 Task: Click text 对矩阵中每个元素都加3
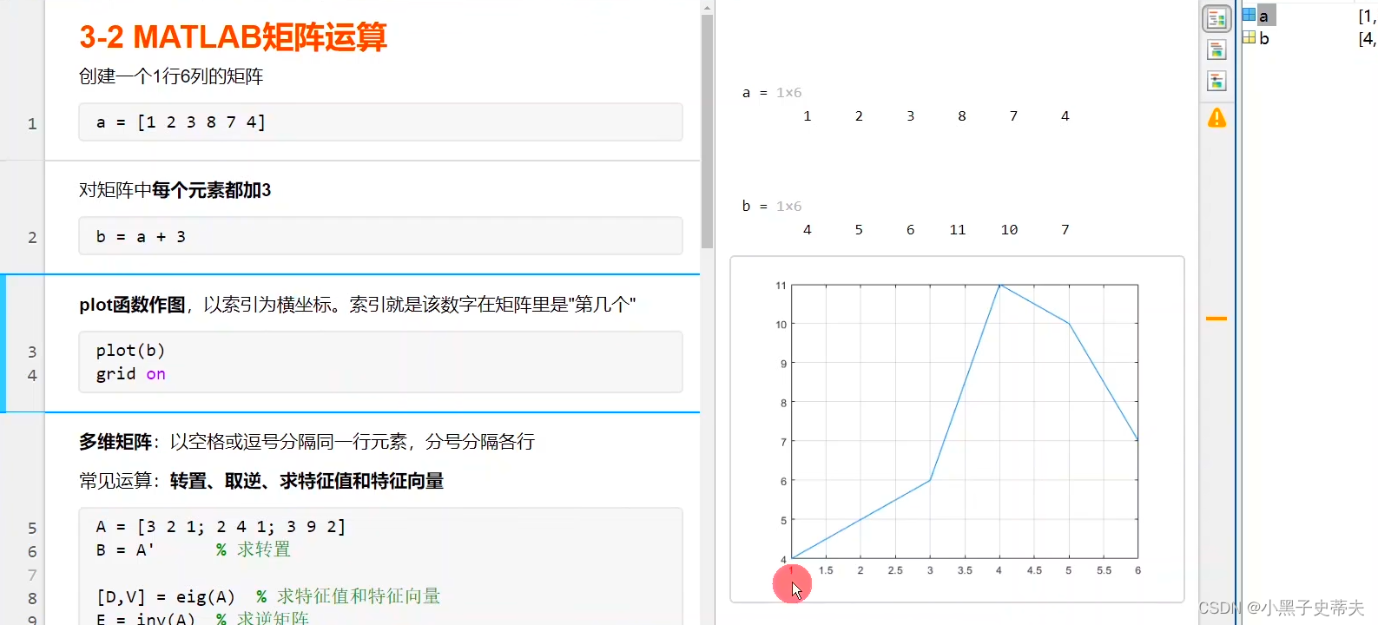[175, 190]
